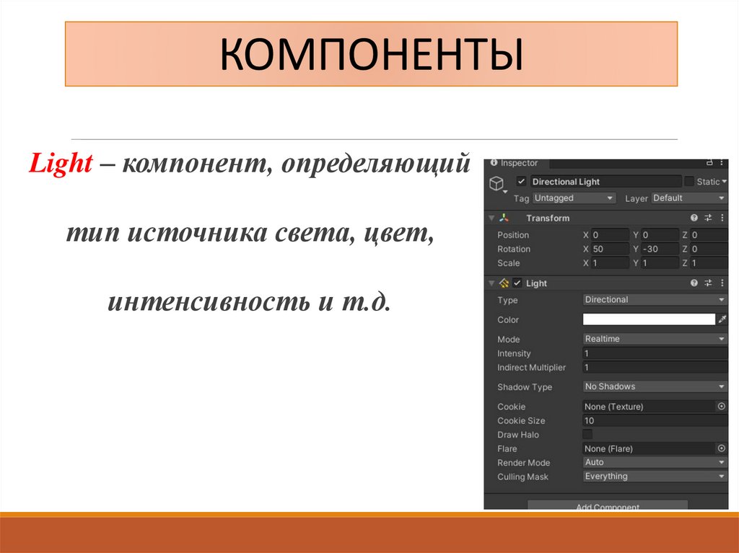Click the Rotation Z field
739x553 pixels.
tap(709, 249)
